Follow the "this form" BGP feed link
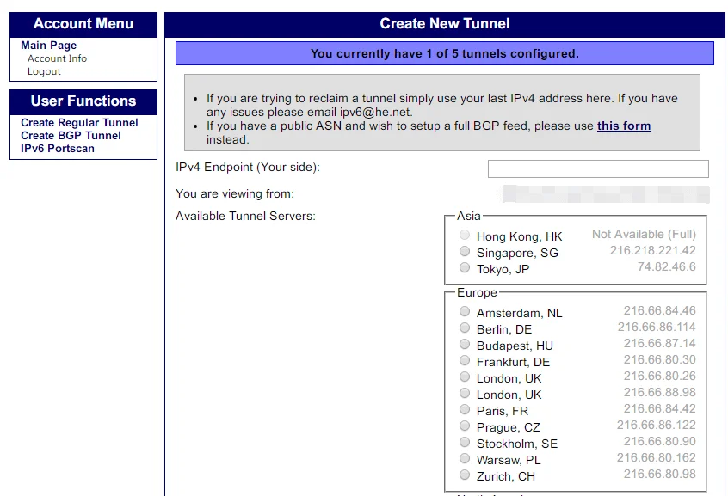The width and height of the screenshot is (728, 496). [624, 126]
